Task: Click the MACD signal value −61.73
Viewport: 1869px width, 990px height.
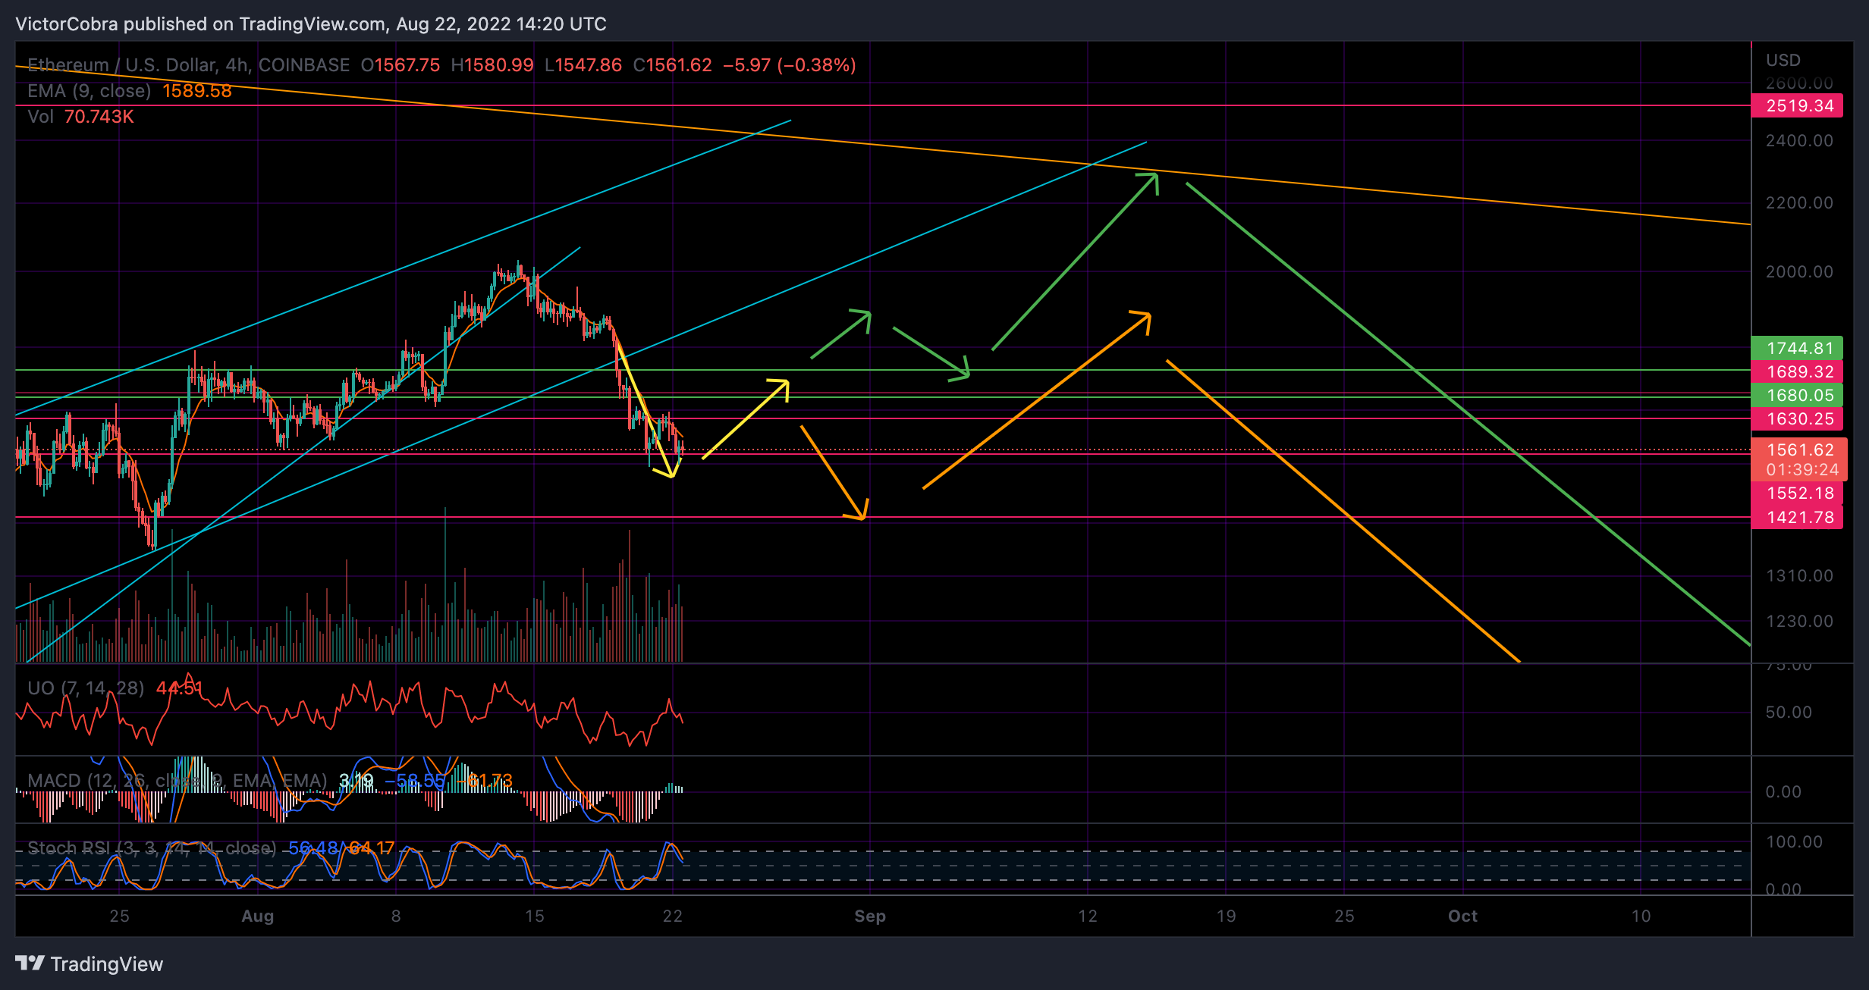Action: (x=485, y=781)
